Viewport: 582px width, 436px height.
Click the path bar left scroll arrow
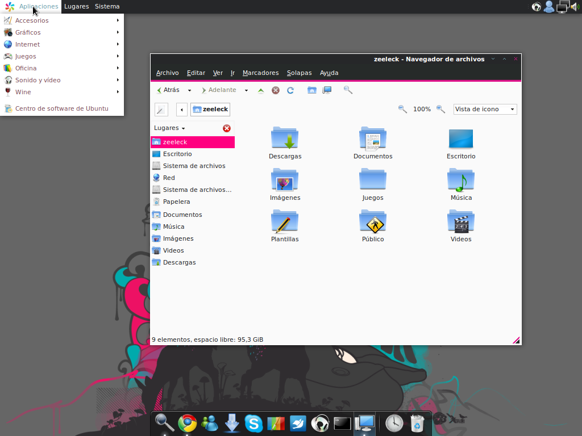pyautogui.click(x=181, y=110)
